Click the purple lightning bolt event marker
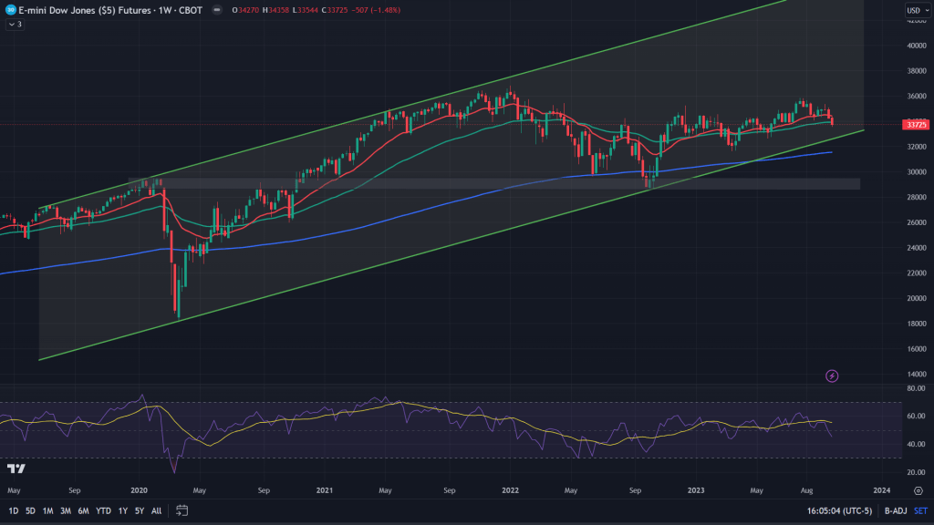The width and height of the screenshot is (934, 525). (831, 376)
